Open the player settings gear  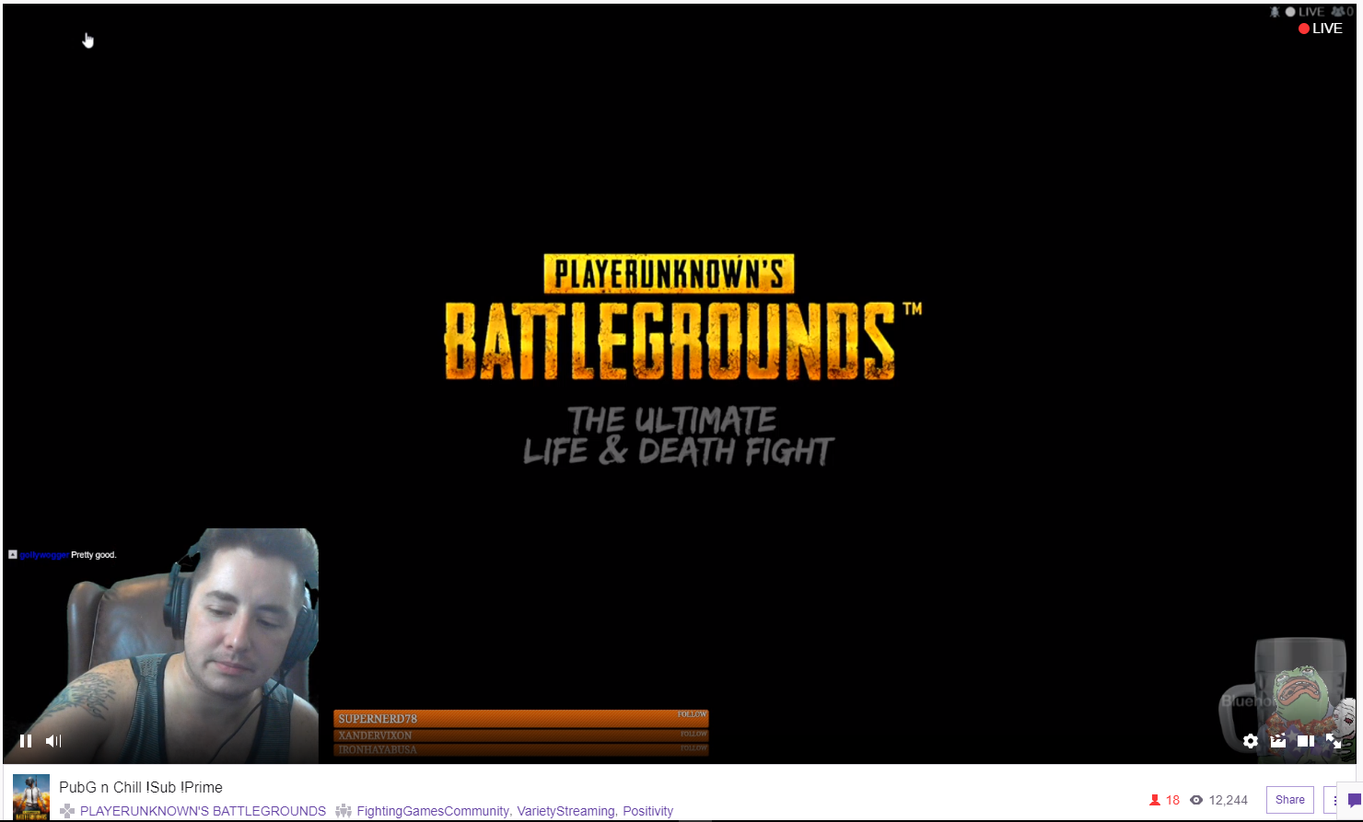(1251, 740)
